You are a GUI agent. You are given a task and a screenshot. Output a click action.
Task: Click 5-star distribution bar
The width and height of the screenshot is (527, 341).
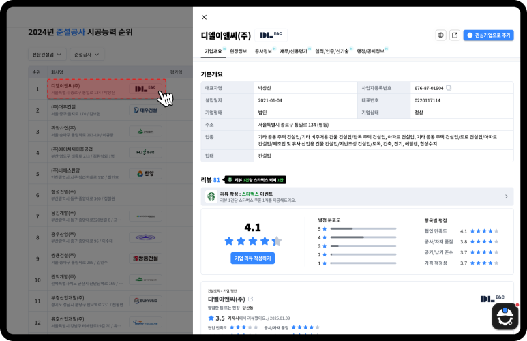pos(363,228)
